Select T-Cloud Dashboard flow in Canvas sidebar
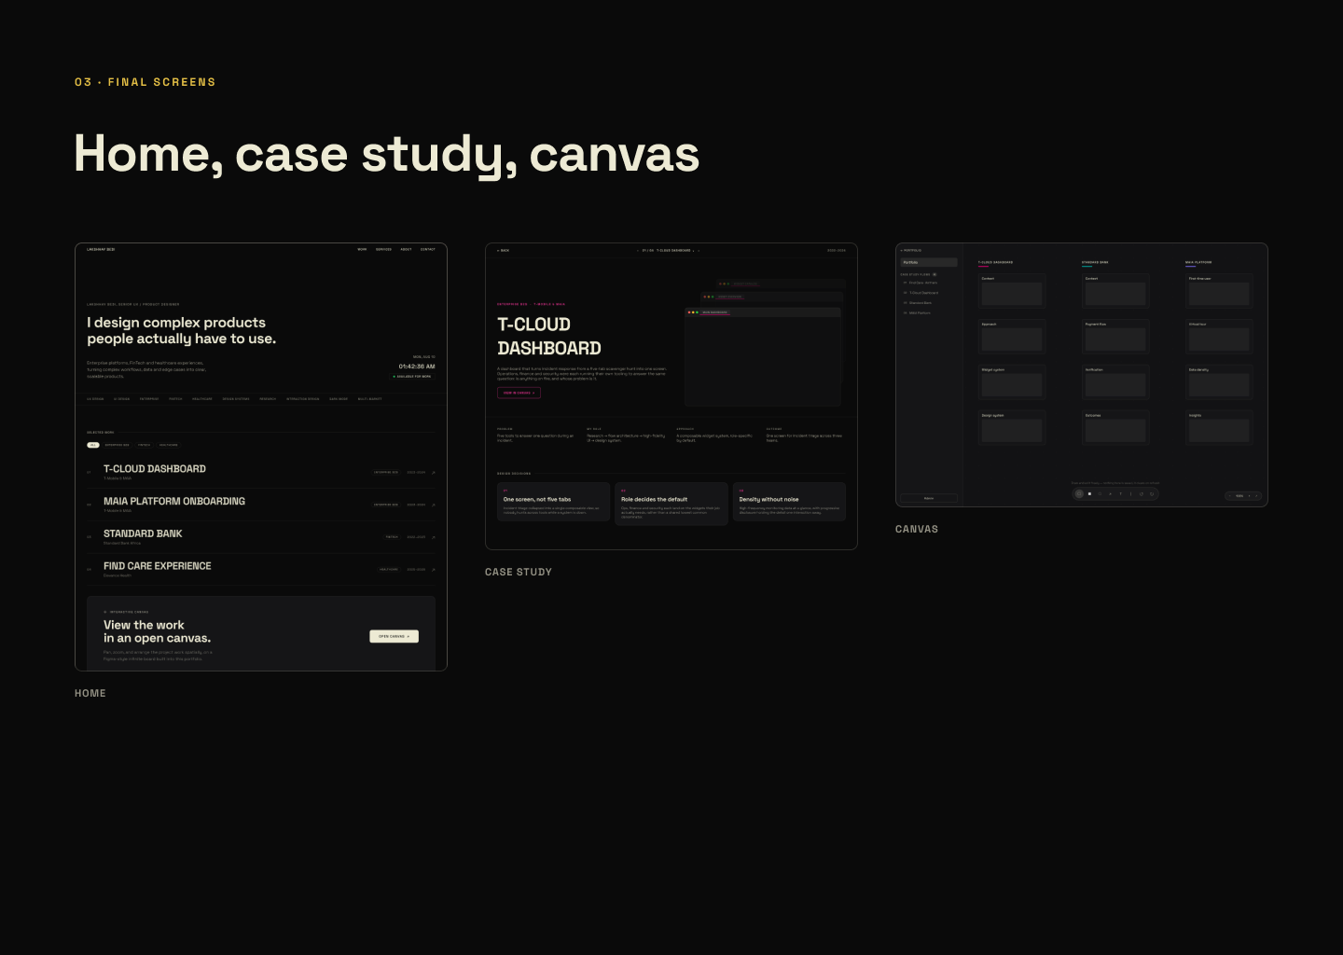The width and height of the screenshot is (1343, 955). 921,293
